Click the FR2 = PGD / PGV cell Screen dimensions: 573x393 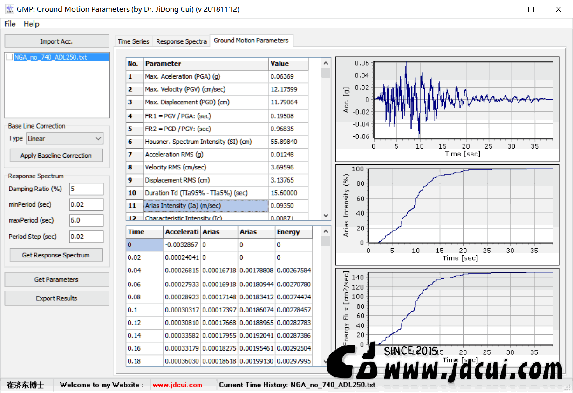[x=206, y=129]
